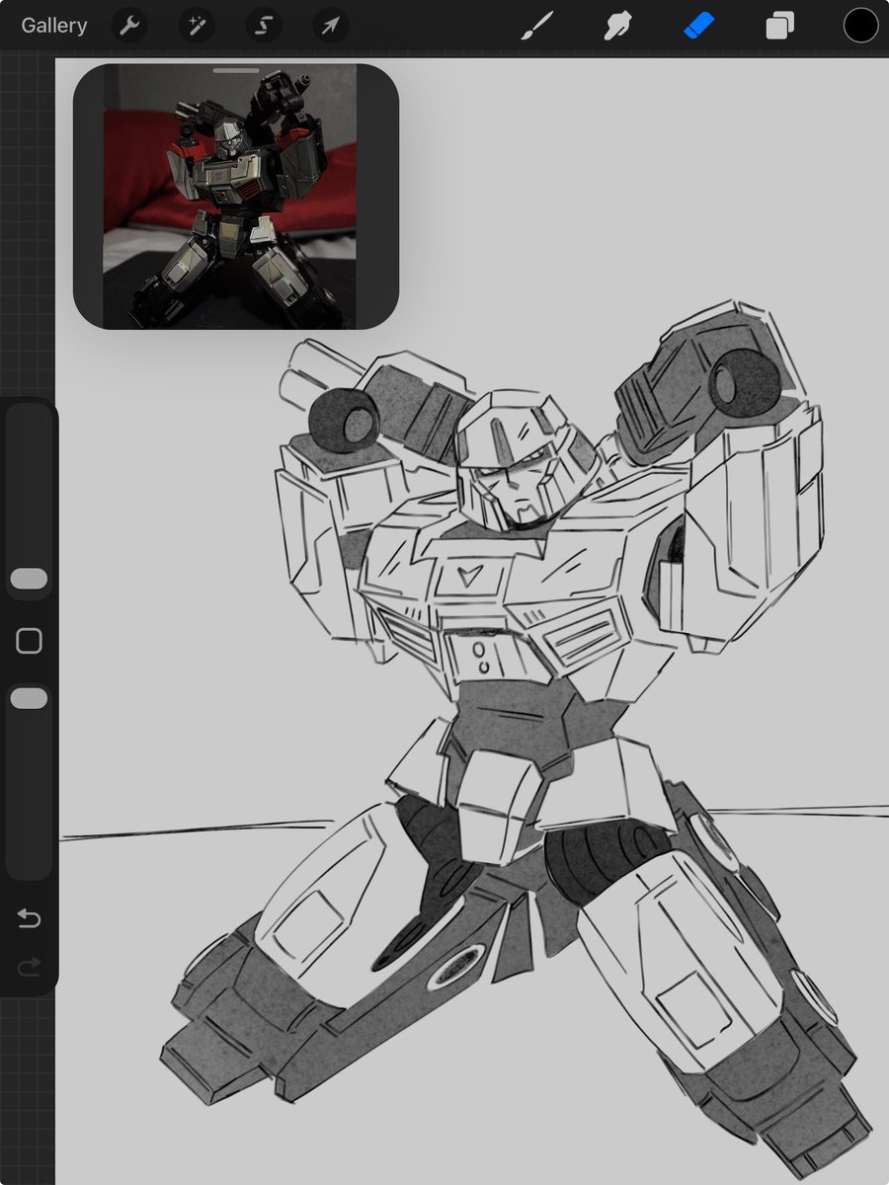Image resolution: width=889 pixels, height=1185 pixels.
Task: Select the Brush tool
Action: click(535, 26)
